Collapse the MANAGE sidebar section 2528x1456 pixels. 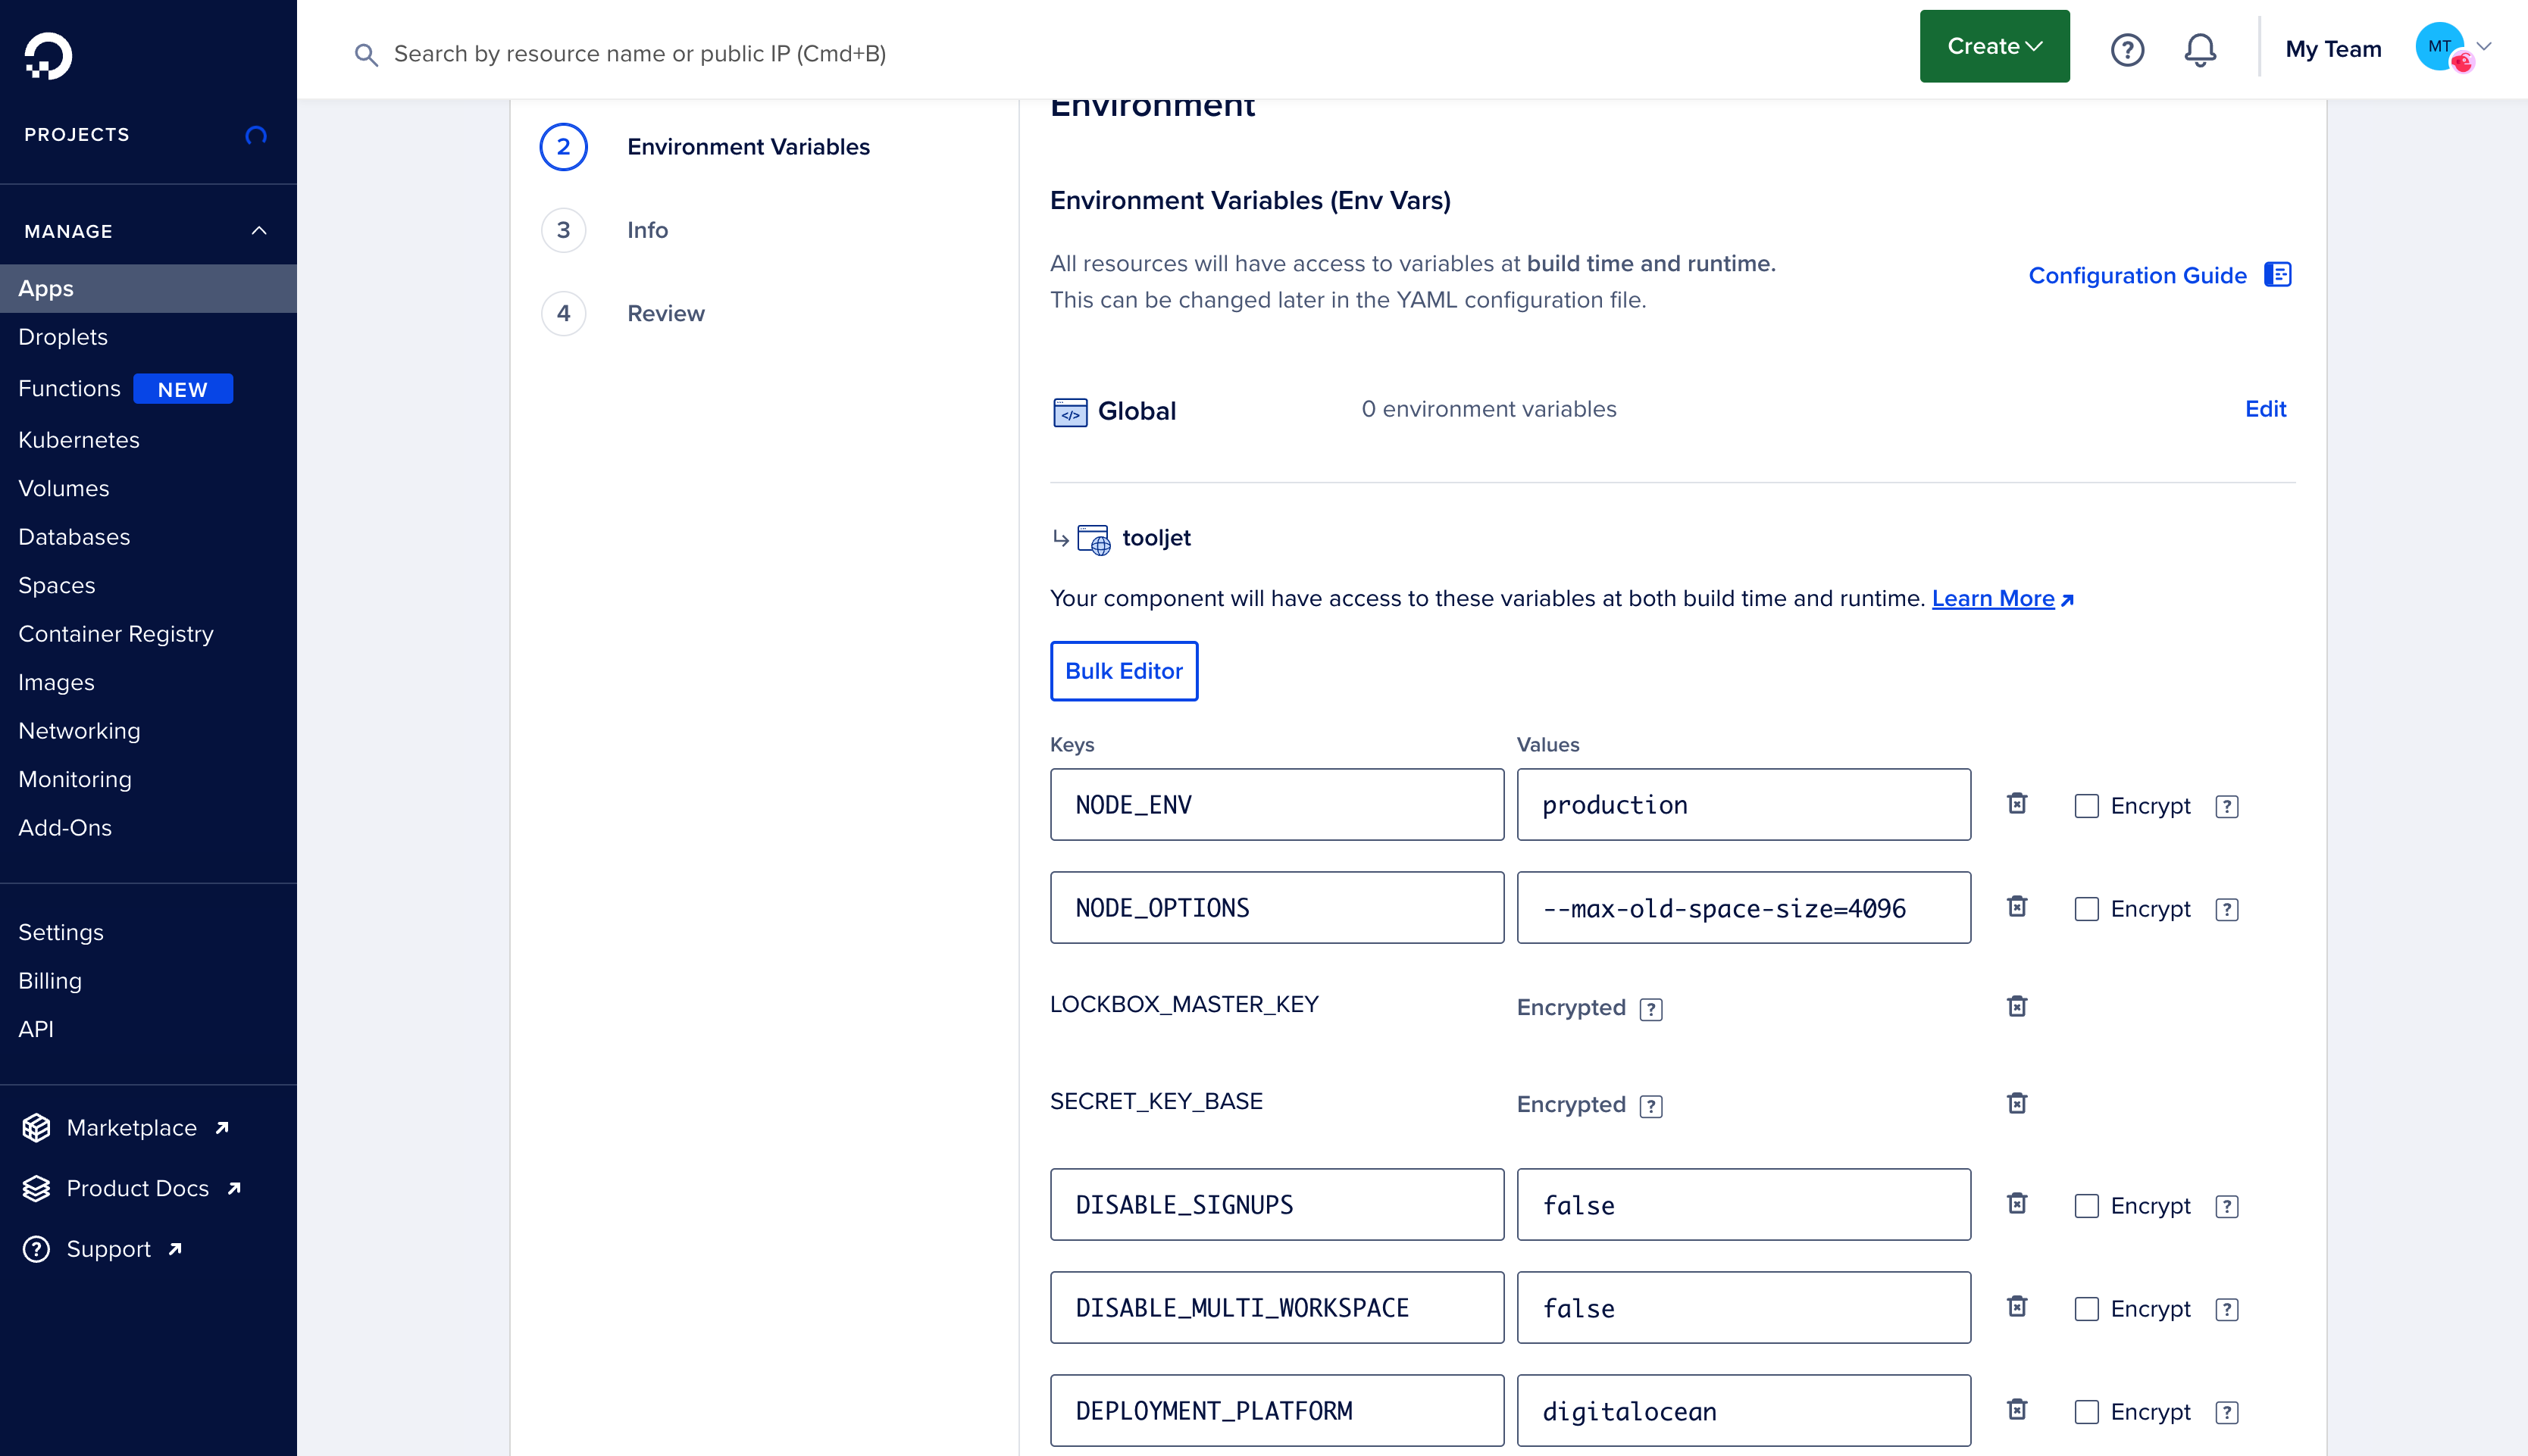[259, 231]
